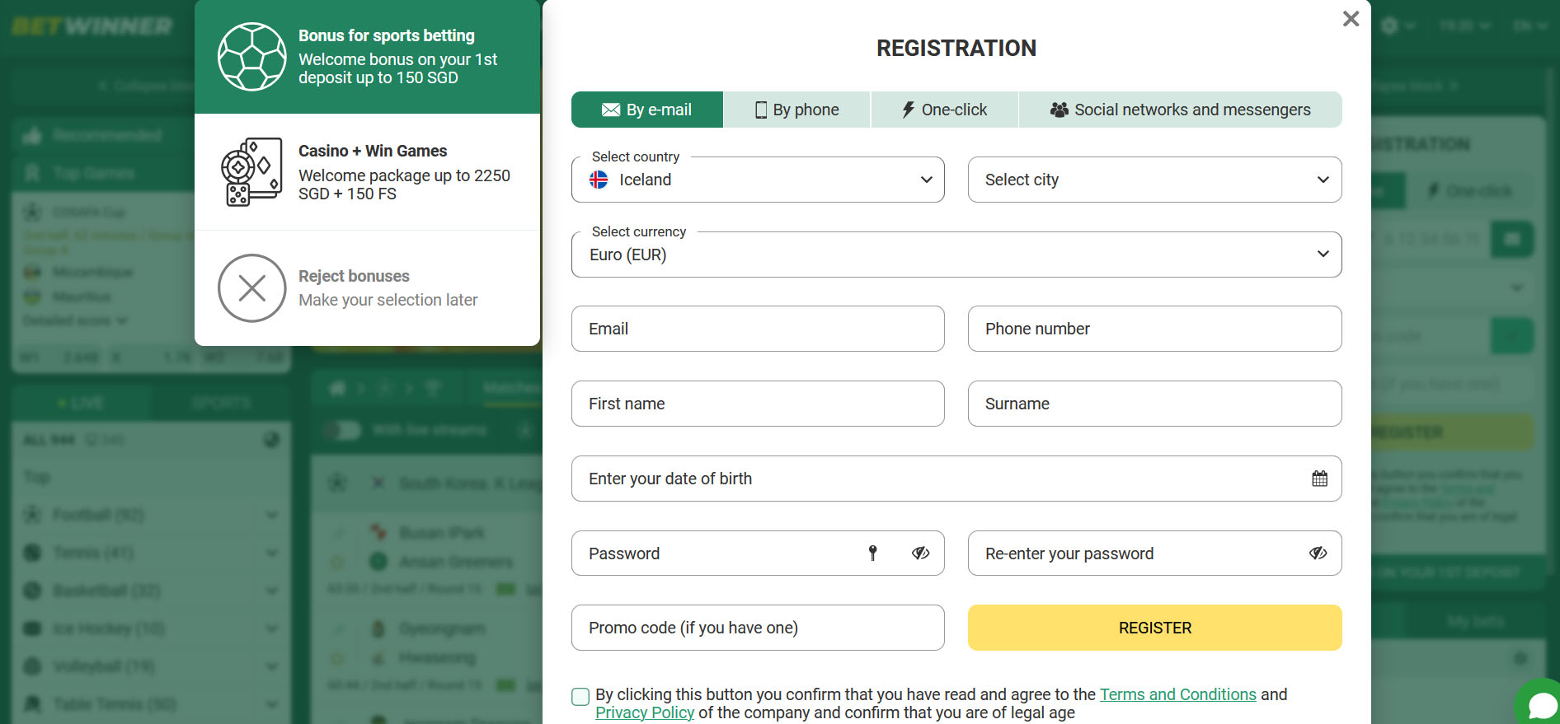Open the Privacy Policy link
Viewport: 1560px width, 724px height.
coord(645,712)
